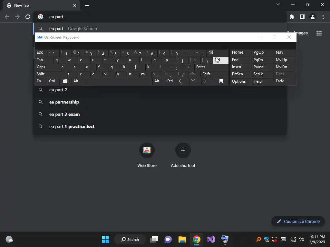Click the Esc key on the On-Screen Keyboard

(x=41, y=52)
